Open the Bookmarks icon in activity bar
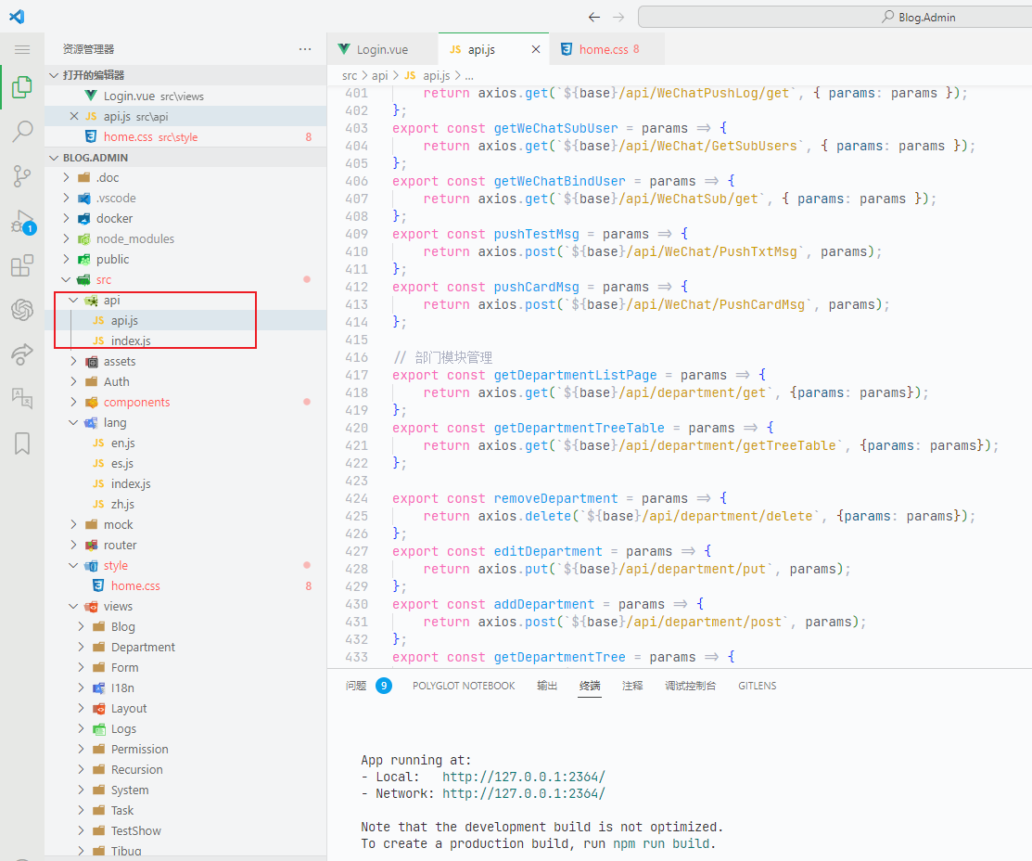This screenshot has height=861, width=1032. pyautogui.click(x=22, y=443)
